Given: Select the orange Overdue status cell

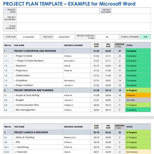Looking at the screenshot, I should click(x=138, y=95).
